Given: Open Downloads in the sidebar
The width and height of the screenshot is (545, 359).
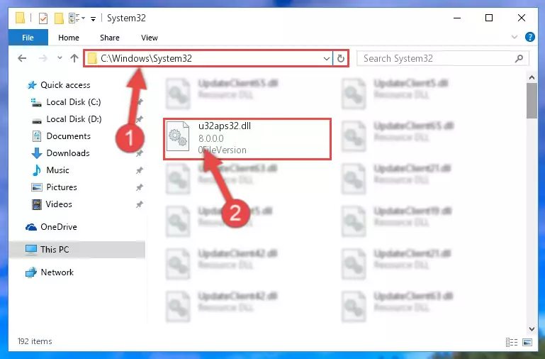Looking at the screenshot, I should [x=68, y=153].
